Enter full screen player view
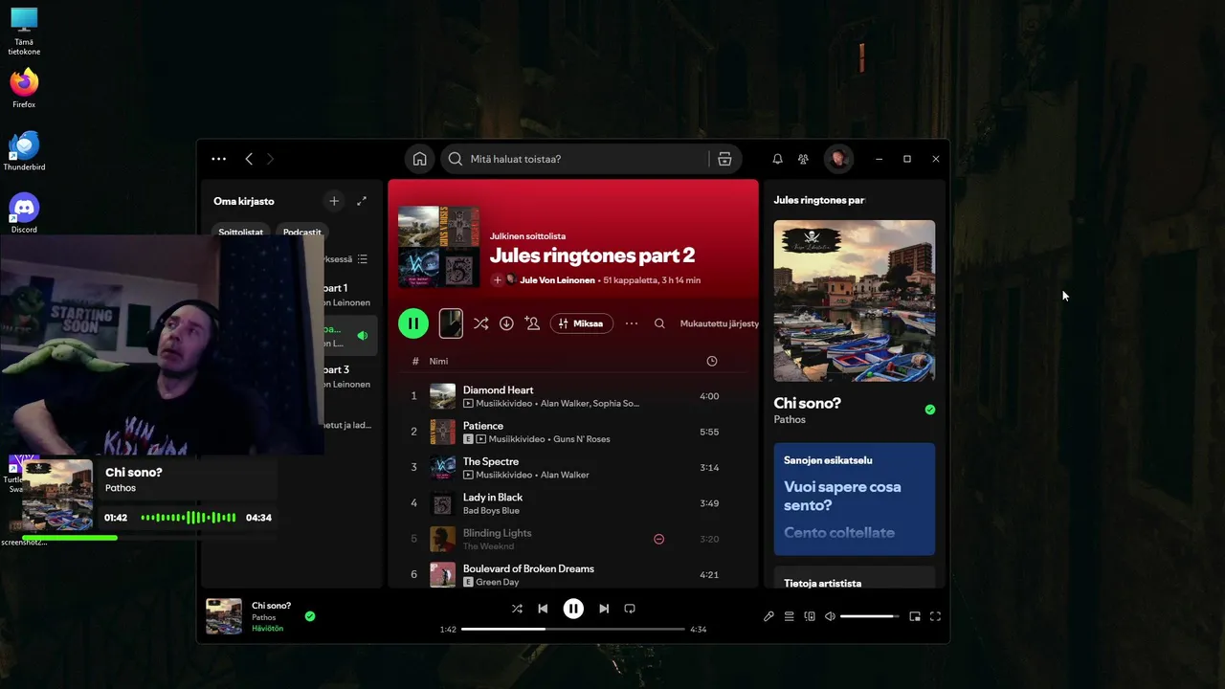This screenshot has width=1225, height=689. (x=936, y=616)
